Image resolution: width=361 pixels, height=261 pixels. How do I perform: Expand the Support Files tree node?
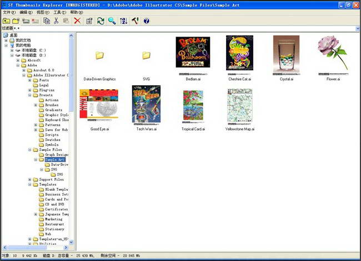tap(30, 180)
